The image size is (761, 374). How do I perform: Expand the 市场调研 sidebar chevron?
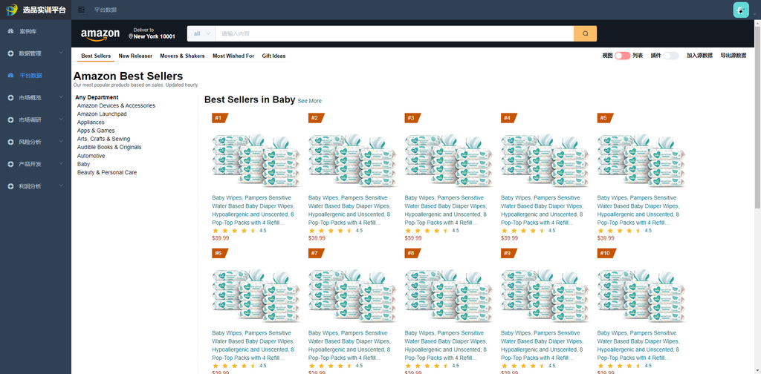[x=61, y=119]
